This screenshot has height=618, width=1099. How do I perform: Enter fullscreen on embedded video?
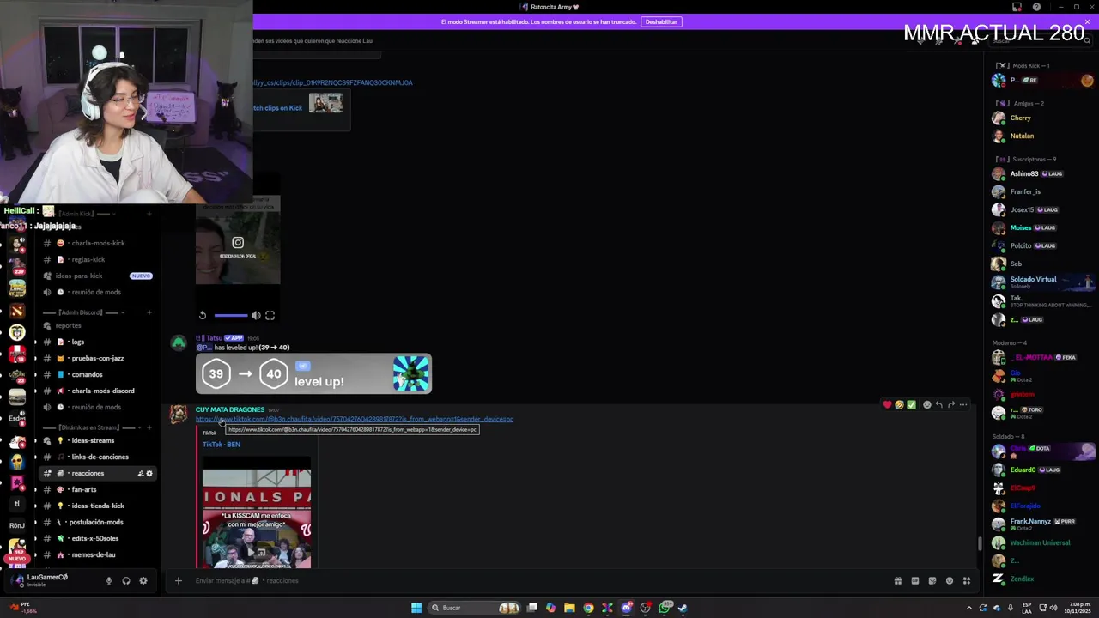pos(270,316)
